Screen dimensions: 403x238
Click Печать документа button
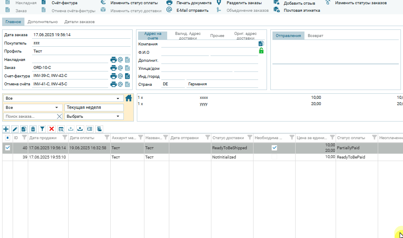(x=189, y=3)
